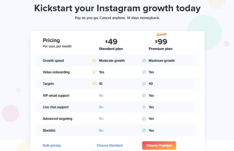This screenshot has height=151, width=234.
Task: Click the green check icon for Premium VIP email support
Action: tap(144, 95)
